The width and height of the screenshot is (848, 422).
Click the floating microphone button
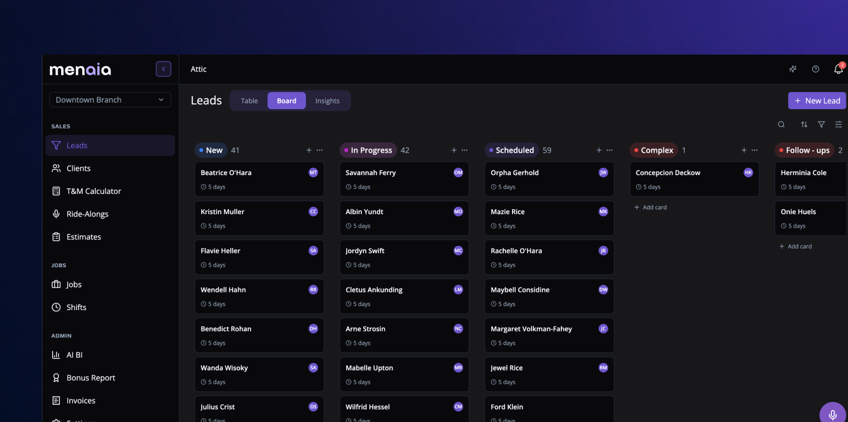[x=832, y=415]
